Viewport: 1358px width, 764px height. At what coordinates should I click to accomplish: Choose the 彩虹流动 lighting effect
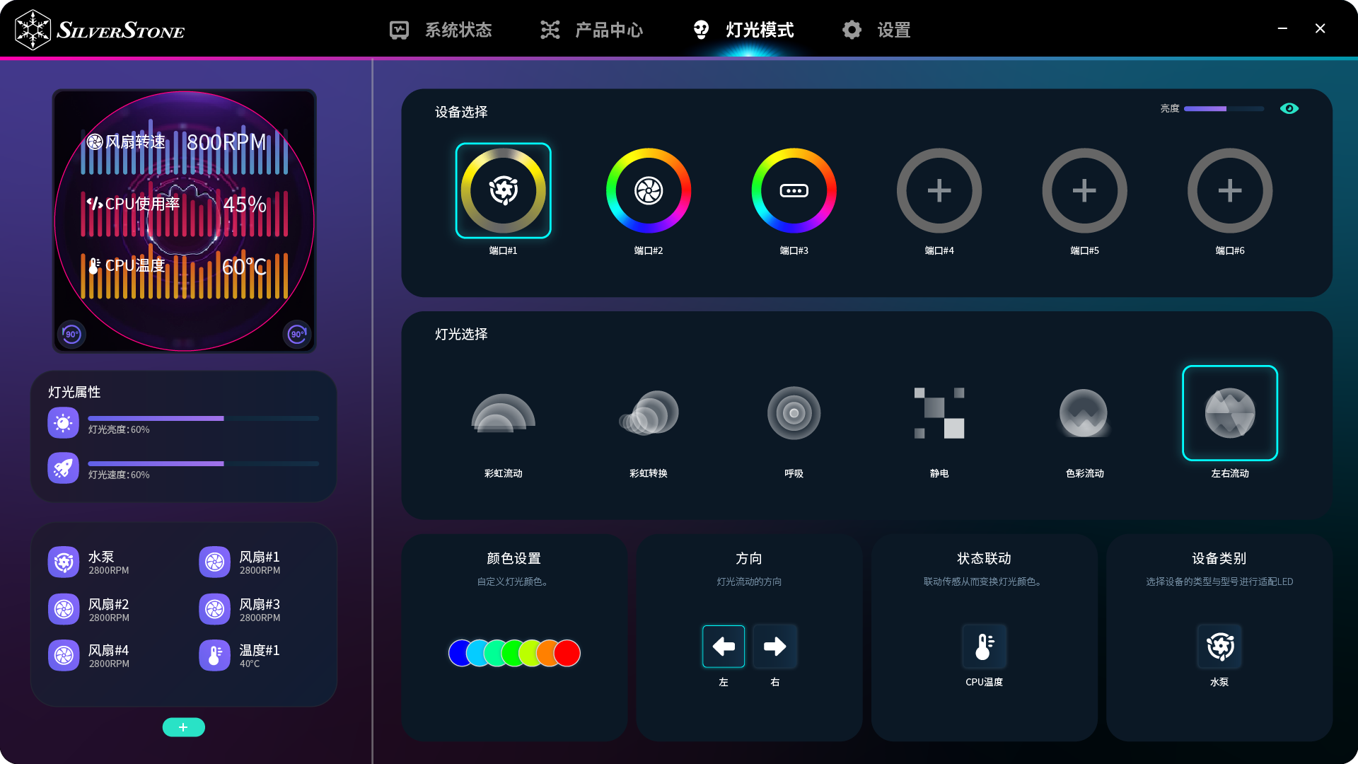tap(503, 414)
